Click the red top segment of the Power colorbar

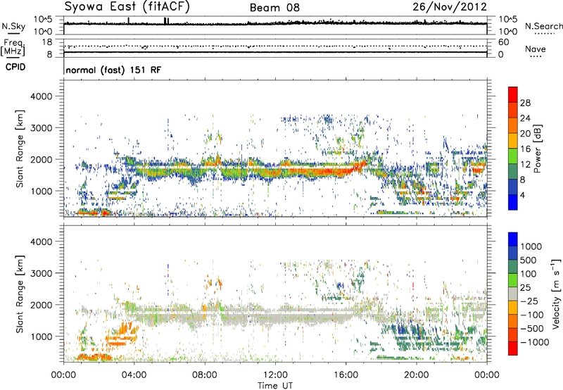pos(513,94)
